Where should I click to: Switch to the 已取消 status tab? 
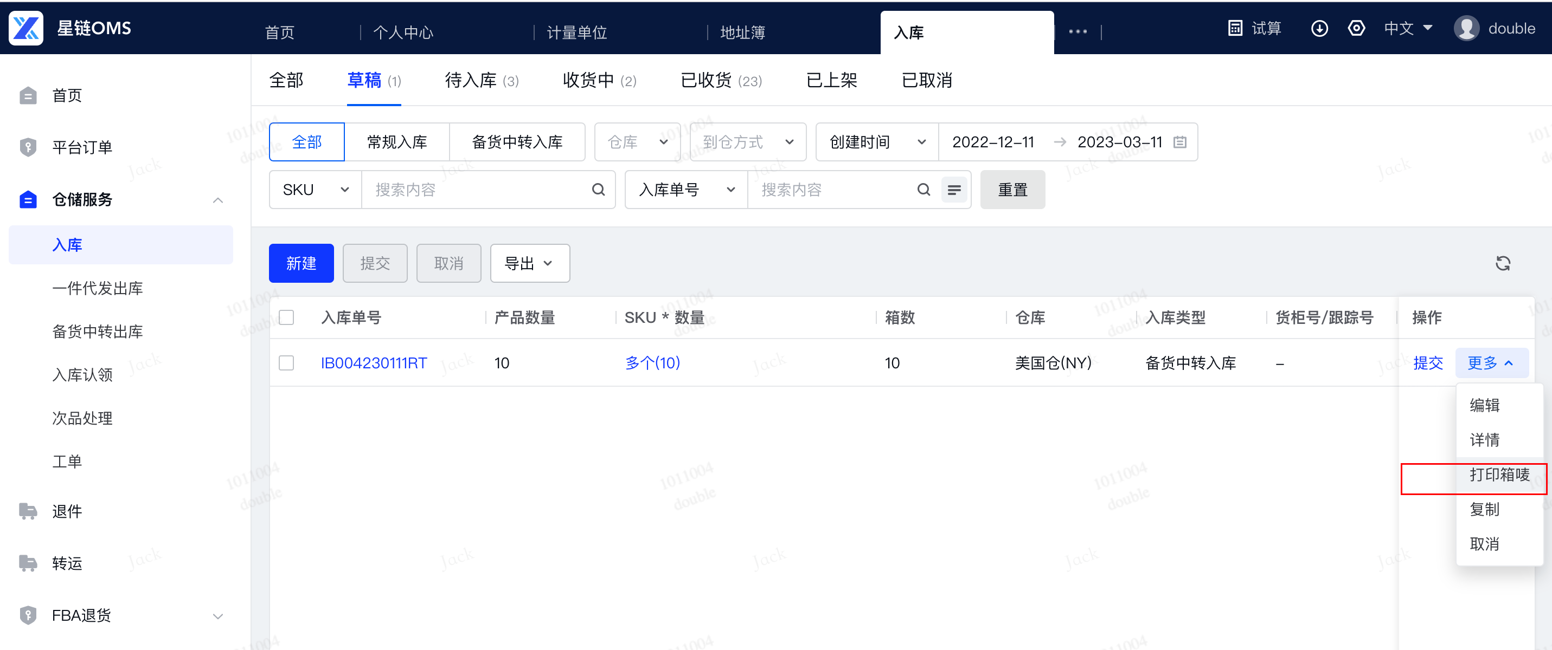[927, 81]
